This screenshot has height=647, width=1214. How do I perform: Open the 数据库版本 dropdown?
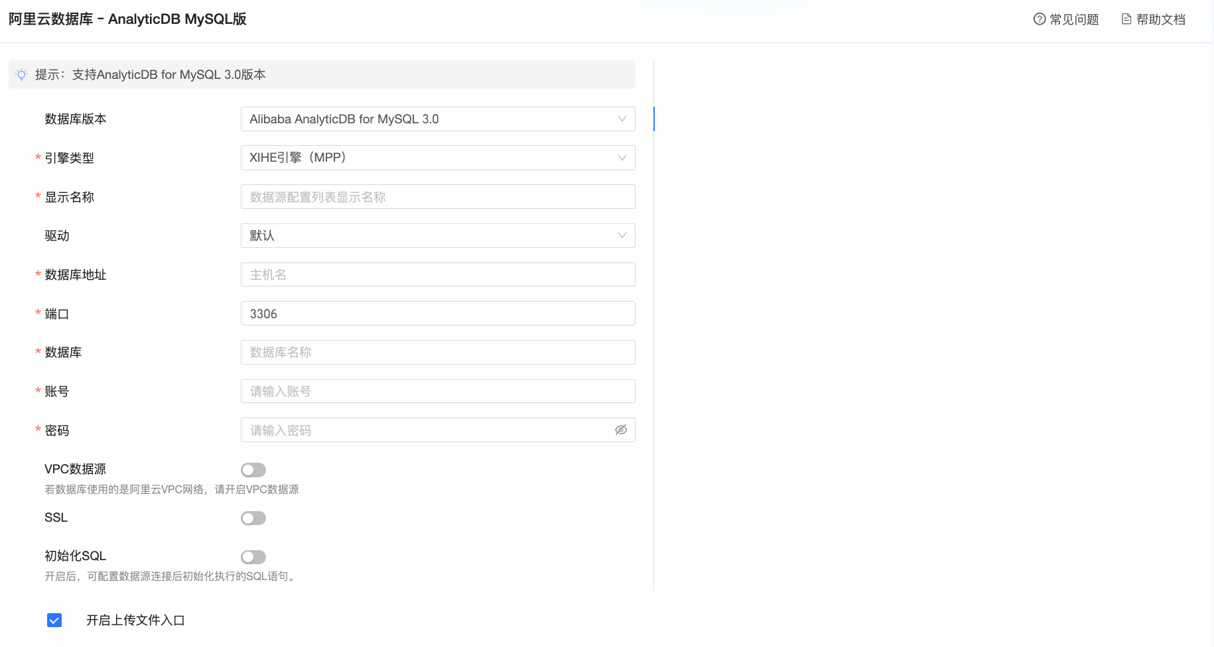tap(438, 119)
